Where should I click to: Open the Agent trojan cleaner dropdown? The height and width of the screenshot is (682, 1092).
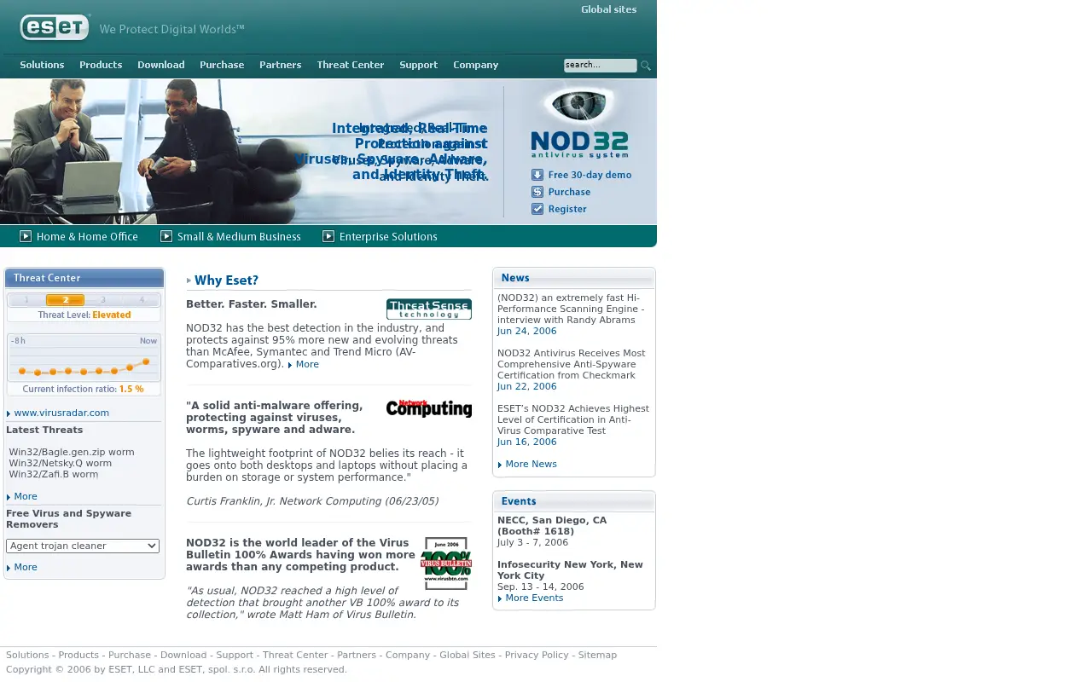coord(83,546)
